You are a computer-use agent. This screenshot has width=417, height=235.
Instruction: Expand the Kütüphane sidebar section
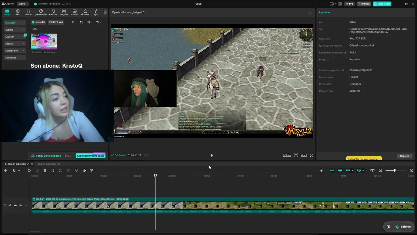pos(15,51)
